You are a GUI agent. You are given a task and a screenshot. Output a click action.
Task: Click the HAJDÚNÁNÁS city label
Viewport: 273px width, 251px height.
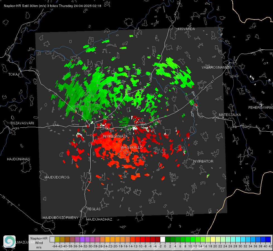(x=18, y=159)
